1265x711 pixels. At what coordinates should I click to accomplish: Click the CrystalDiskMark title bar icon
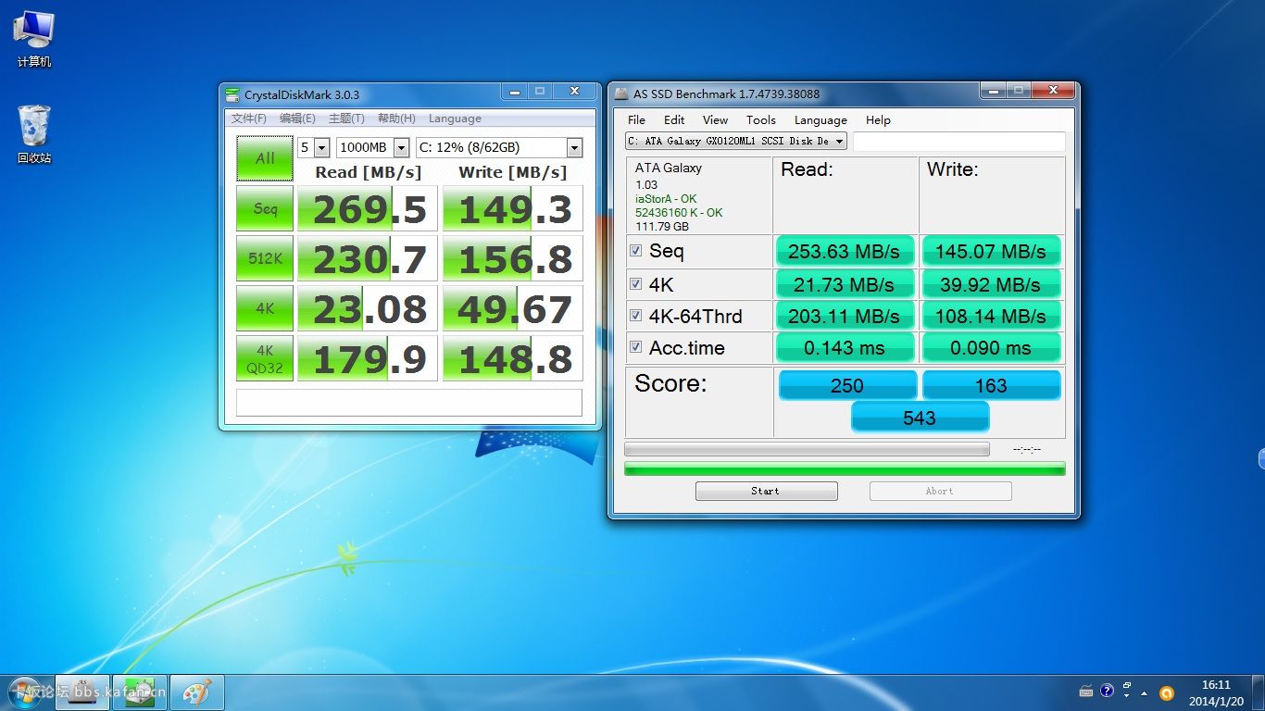tap(232, 94)
